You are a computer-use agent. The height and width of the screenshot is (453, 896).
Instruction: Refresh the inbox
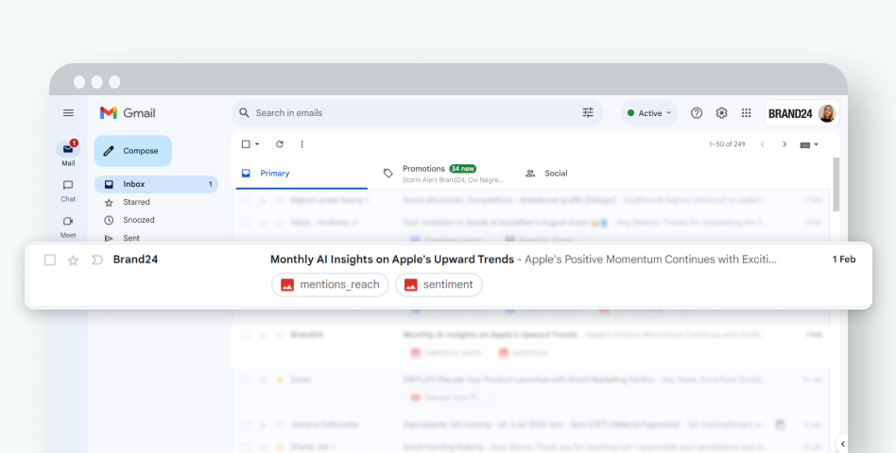click(x=280, y=144)
